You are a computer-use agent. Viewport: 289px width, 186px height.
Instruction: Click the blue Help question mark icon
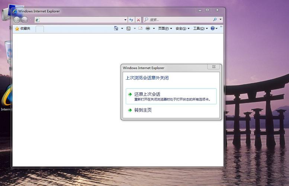(x=212, y=28)
